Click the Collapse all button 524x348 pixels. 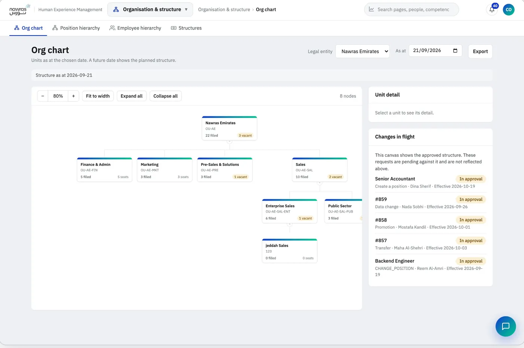click(x=165, y=96)
